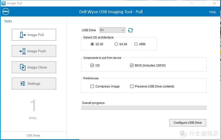Click the Image Clone icon
Image resolution: width=221 pixels, height=140 pixels.
click(23, 67)
